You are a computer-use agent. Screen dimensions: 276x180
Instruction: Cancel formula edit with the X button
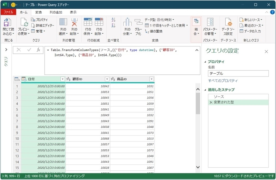(19, 50)
